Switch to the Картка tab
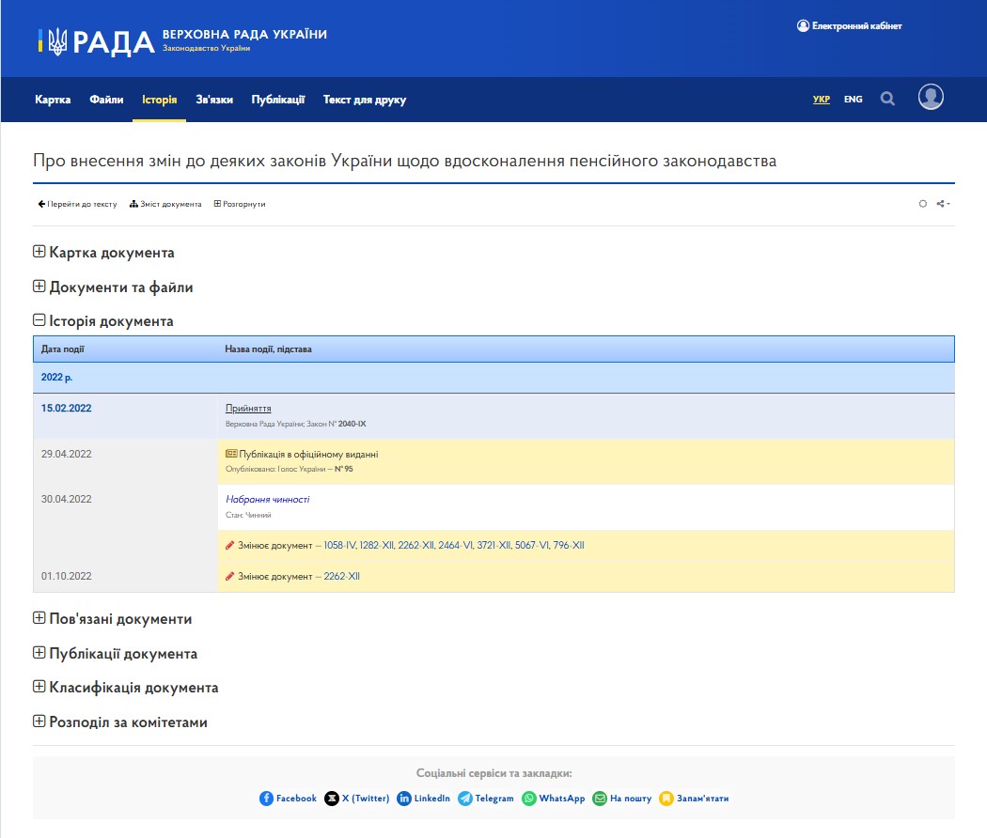987x838 pixels. [x=53, y=100]
